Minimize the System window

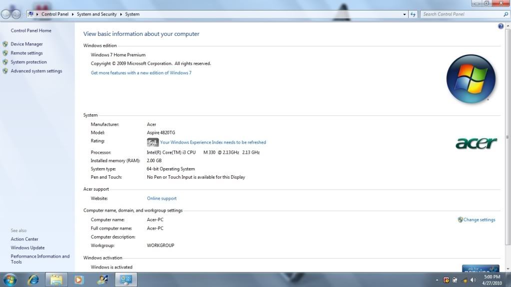[477, 3]
